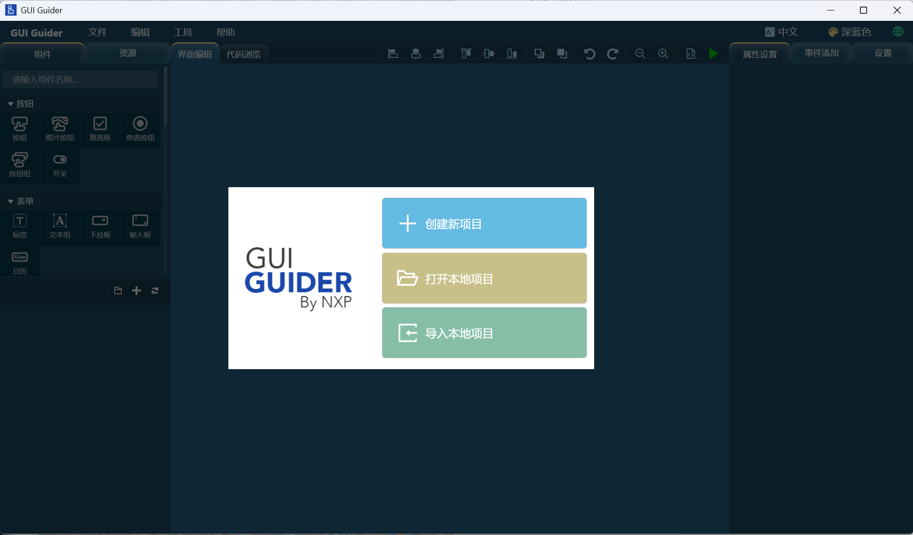Image resolution: width=913 pixels, height=535 pixels.
Task: Click the 创建新项目 button
Action: (x=483, y=223)
